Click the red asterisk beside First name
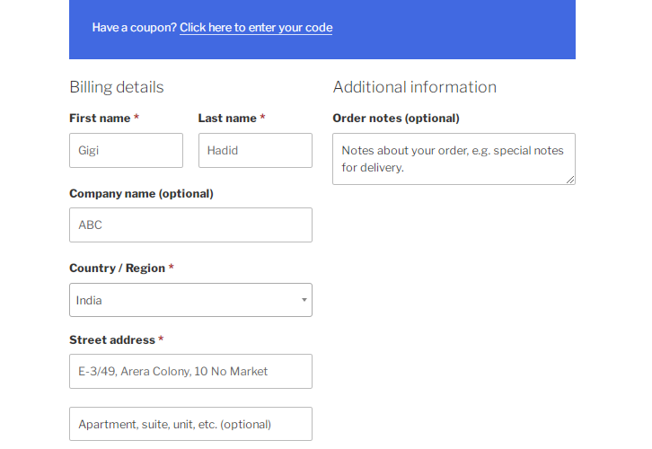The height and width of the screenshot is (449, 652). point(137,119)
